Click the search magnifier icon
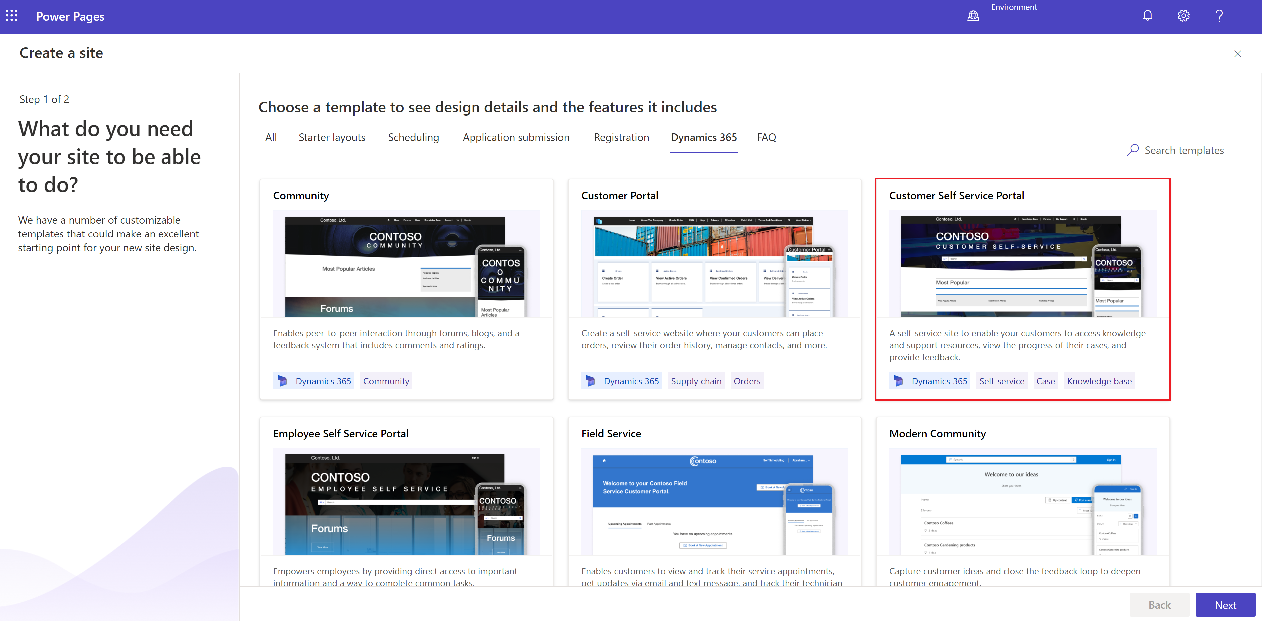The height and width of the screenshot is (621, 1262). point(1133,150)
